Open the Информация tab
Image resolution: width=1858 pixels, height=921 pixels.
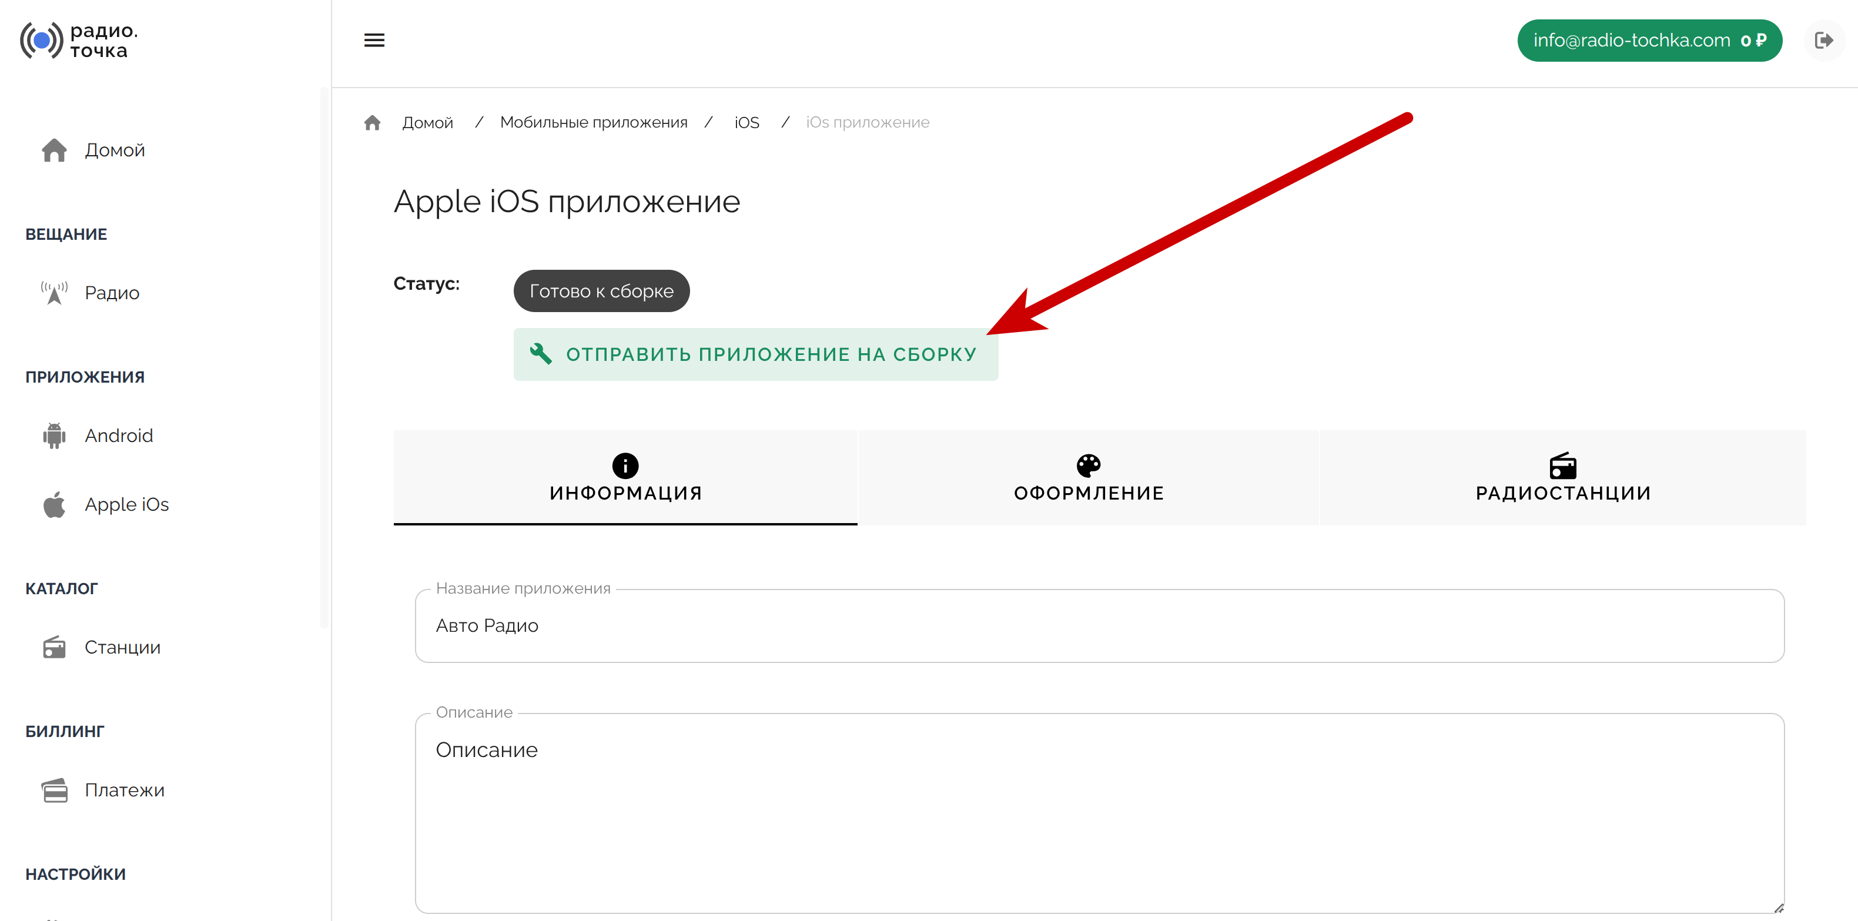[625, 477]
